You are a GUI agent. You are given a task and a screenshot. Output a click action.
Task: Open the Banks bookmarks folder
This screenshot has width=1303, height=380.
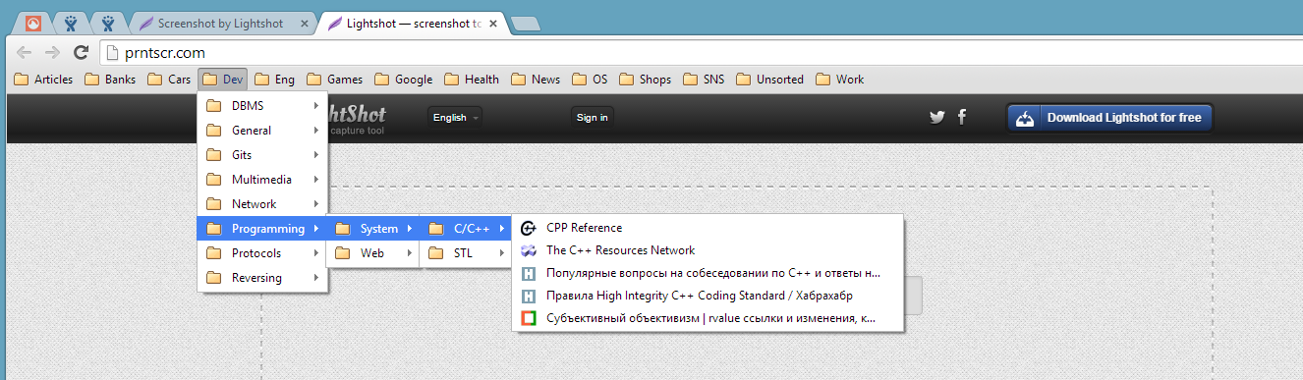coord(110,80)
